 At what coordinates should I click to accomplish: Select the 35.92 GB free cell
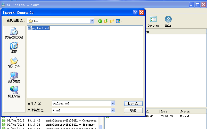[167, 116]
